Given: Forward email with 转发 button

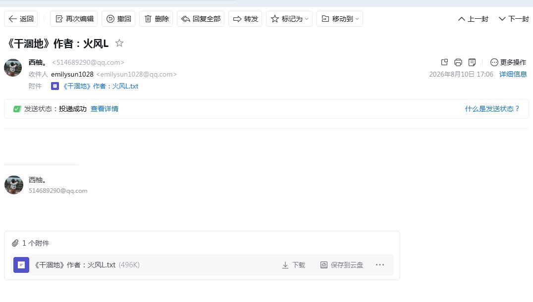Looking at the screenshot, I should [x=245, y=19].
